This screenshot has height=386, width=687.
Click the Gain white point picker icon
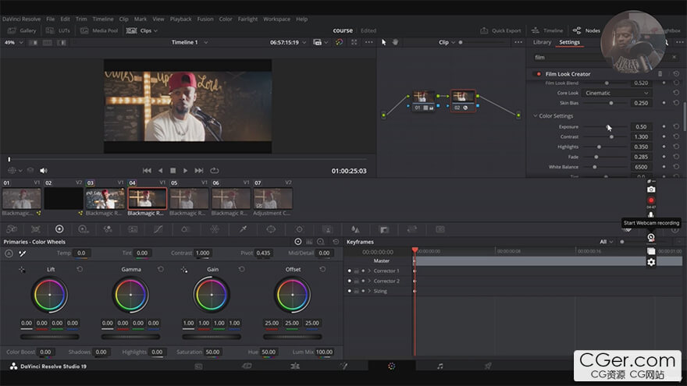184,270
